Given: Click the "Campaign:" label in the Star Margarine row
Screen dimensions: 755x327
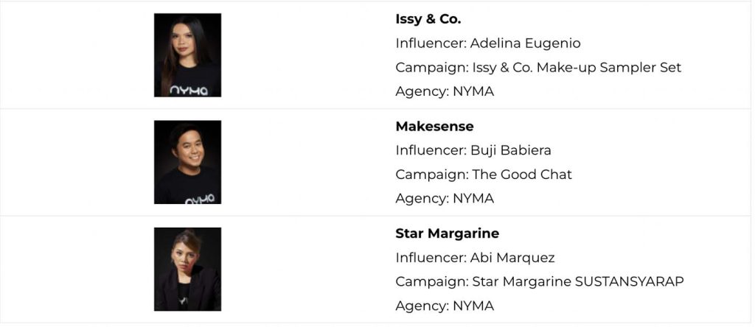Looking at the screenshot, I should tap(432, 281).
